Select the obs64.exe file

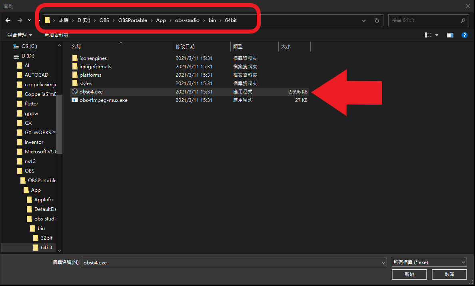[190, 92]
